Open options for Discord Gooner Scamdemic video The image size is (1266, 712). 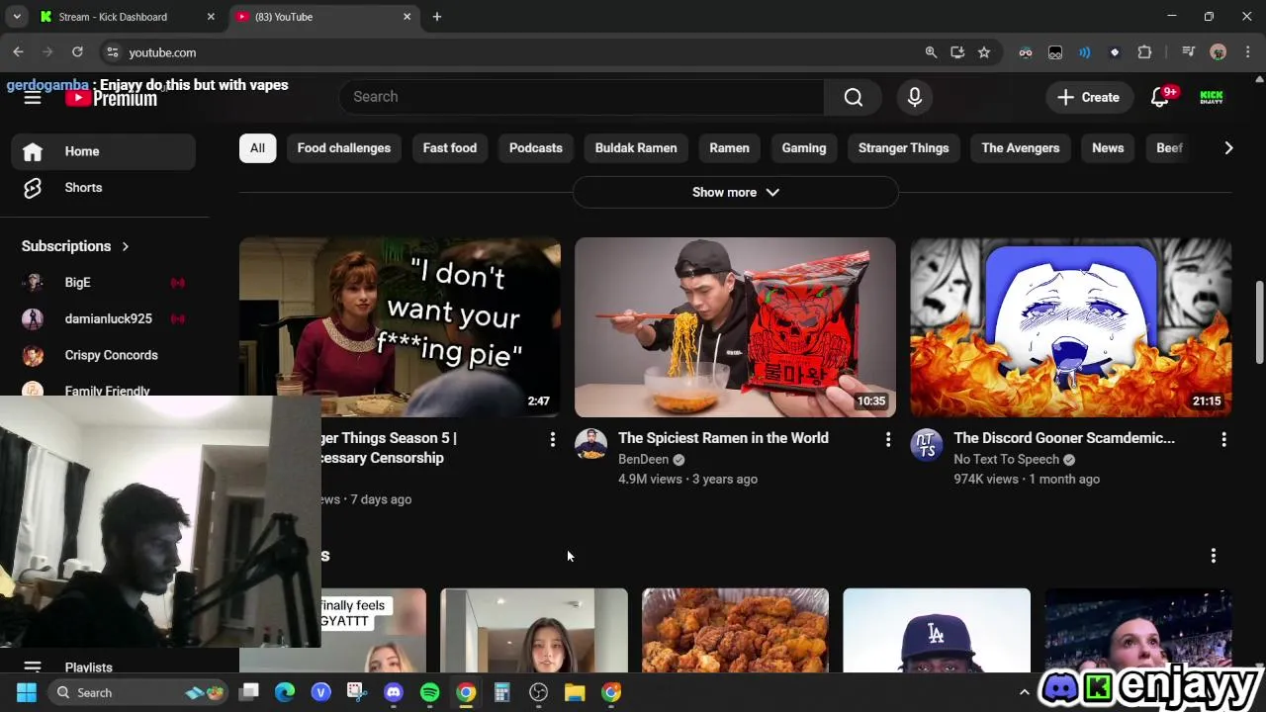tap(1223, 440)
